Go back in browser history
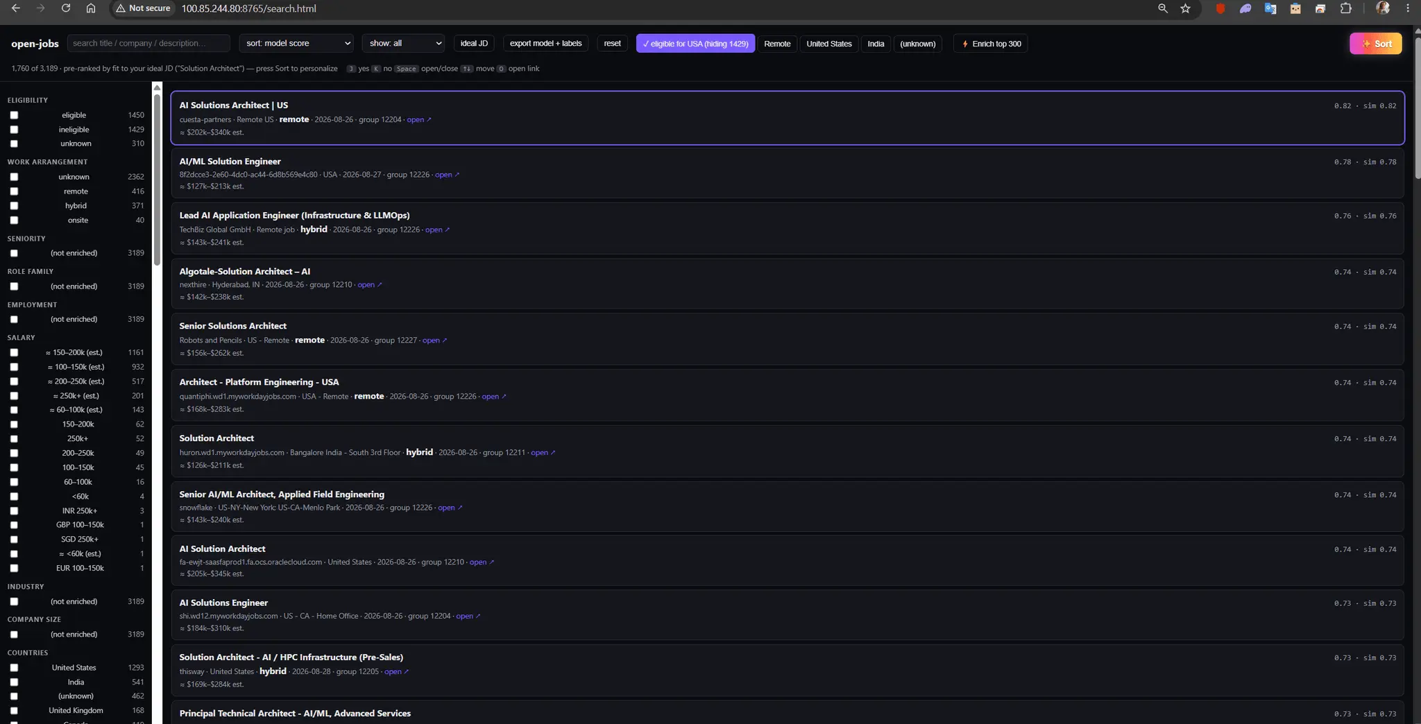Viewport: 1421px width, 724px height. pyautogui.click(x=15, y=8)
